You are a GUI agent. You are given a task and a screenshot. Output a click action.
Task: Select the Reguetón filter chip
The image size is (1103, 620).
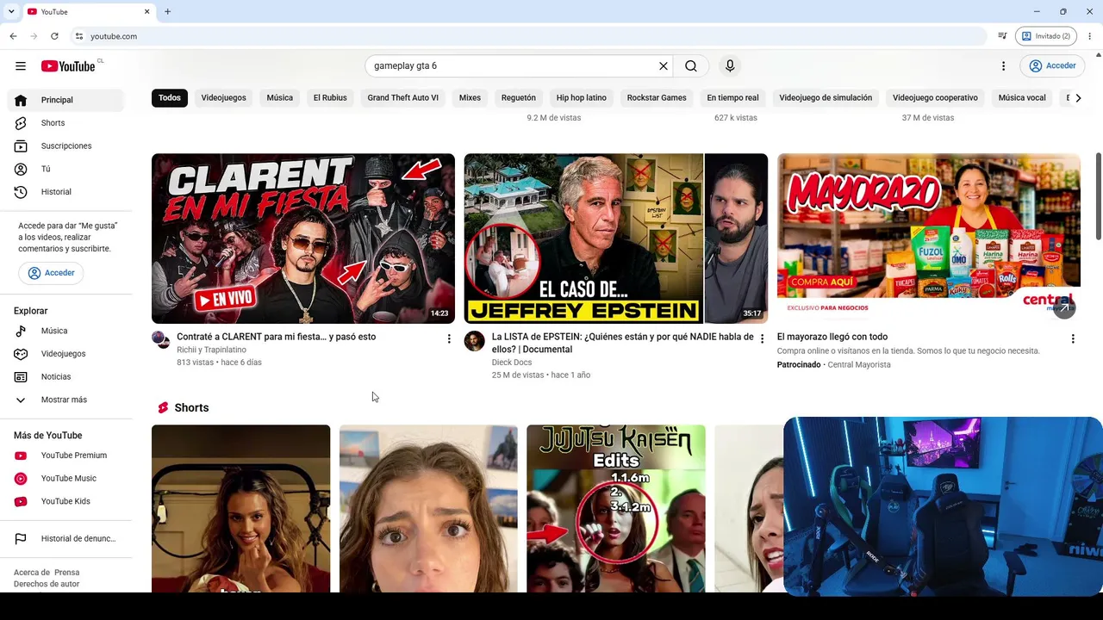(519, 98)
